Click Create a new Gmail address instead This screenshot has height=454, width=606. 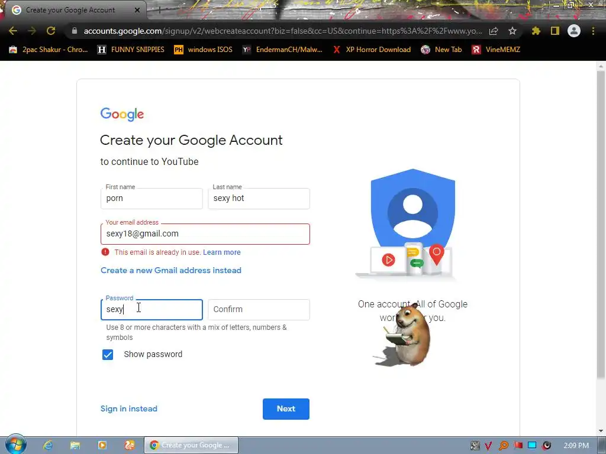[171, 270]
